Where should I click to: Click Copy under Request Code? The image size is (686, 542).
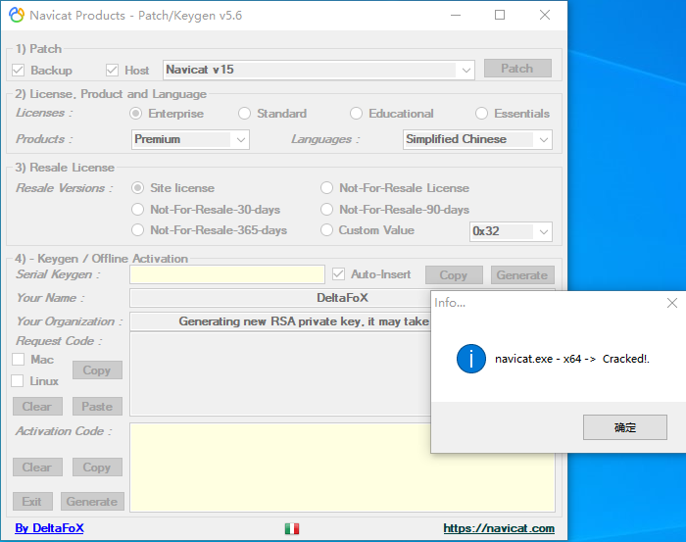tap(97, 370)
